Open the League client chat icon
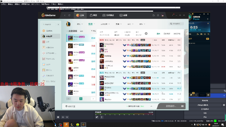The image size is (226, 127). 191,95
